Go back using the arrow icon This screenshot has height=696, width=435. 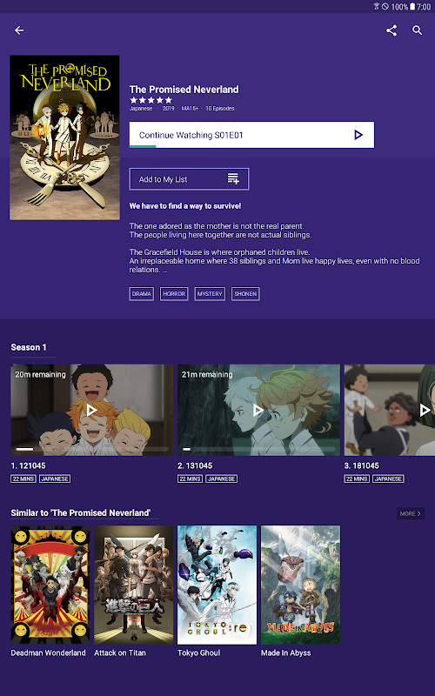[x=19, y=30]
